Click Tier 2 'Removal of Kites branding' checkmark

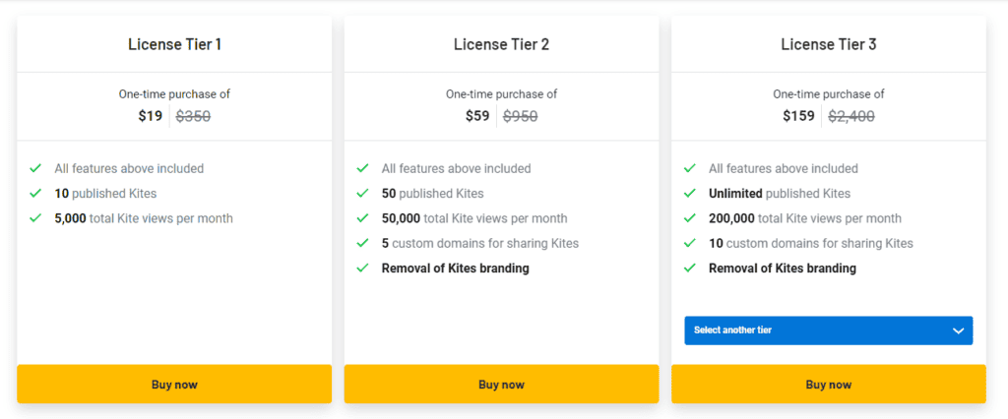(x=362, y=269)
